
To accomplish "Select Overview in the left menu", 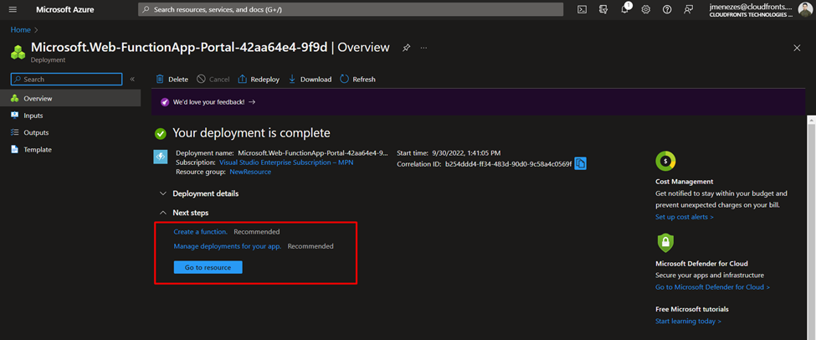I will point(70,98).
